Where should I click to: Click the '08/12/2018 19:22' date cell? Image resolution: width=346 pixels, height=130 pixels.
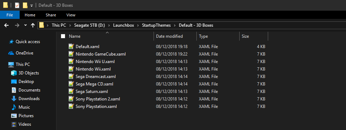point(172,54)
